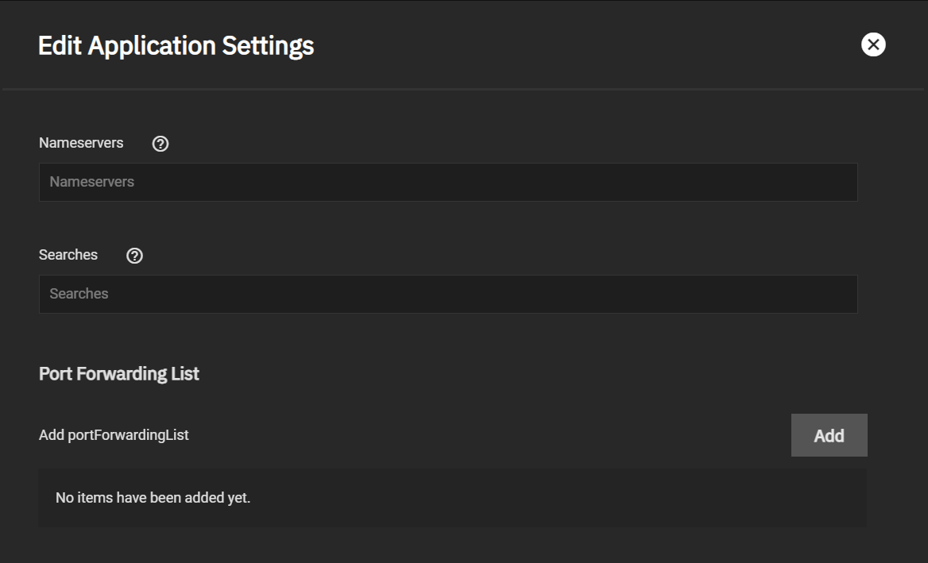
Task: Click the question mark beside Searches label
Action: coord(134,256)
